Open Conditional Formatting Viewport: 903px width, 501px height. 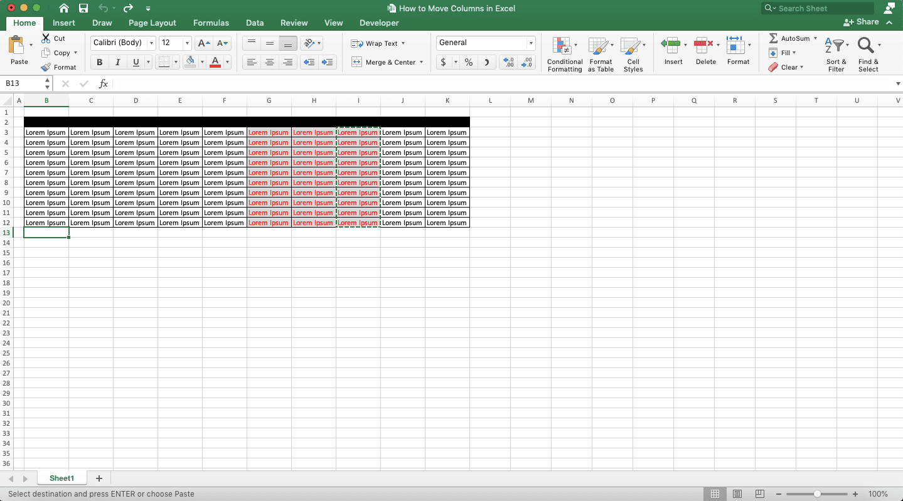pyautogui.click(x=564, y=55)
